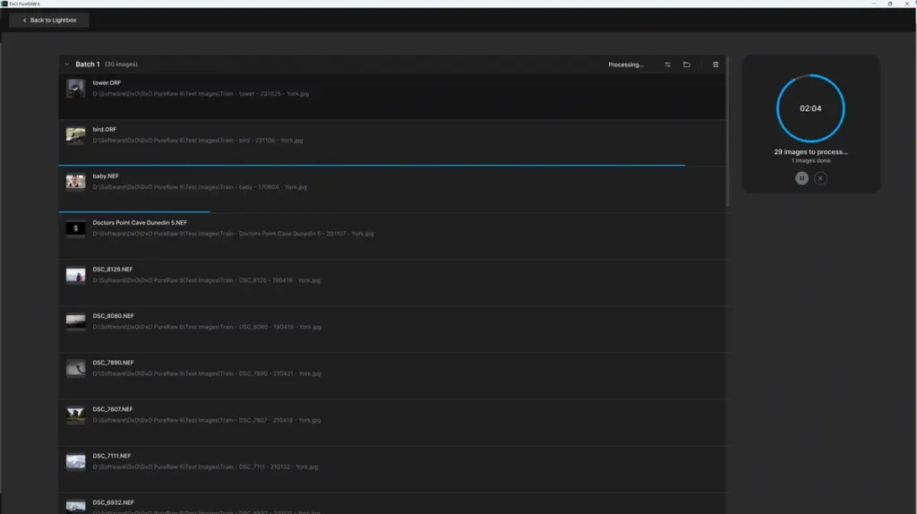Viewport: 917px width, 514px height.
Task: Click the circular progress timer 02:04
Action: coord(810,108)
